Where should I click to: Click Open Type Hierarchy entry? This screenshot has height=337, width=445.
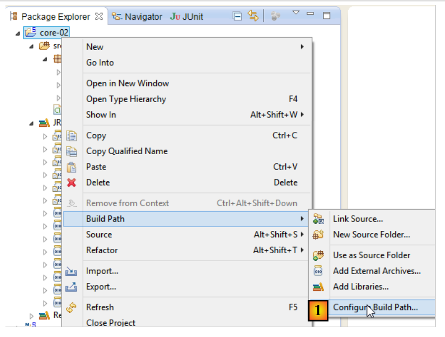(126, 99)
